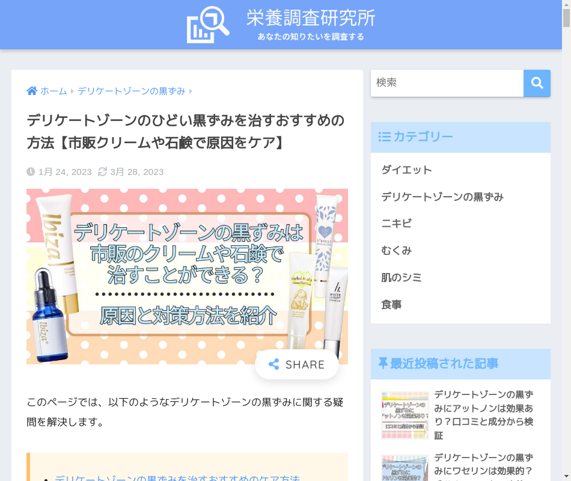Click the list icon beside カテゴリー heading
Screen dimensions: 571x481
pyautogui.click(x=384, y=137)
